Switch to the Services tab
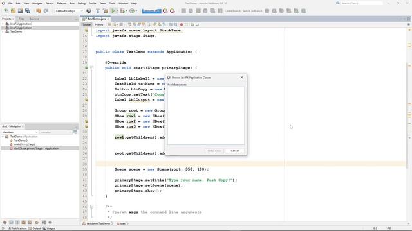The width and height of the screenshot is (412, 231). [34, 19]
